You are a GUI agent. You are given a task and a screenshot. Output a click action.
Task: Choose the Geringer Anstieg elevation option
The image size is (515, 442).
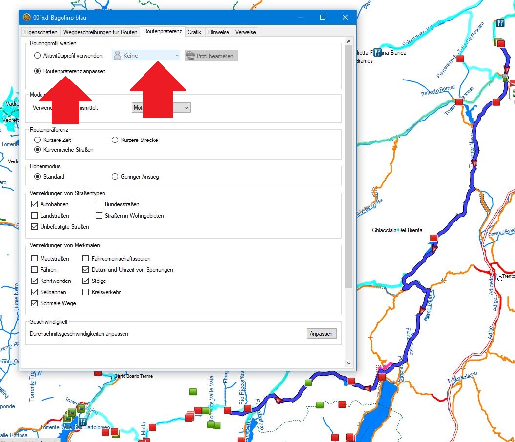(115, 177)
